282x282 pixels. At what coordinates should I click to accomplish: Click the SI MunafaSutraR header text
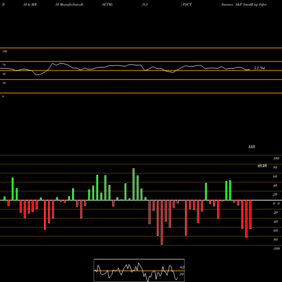pyautogui.click(x=69, y=5)
